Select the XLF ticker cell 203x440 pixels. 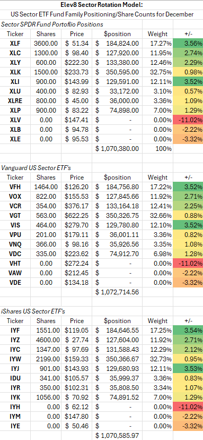(x=15, y=44)
